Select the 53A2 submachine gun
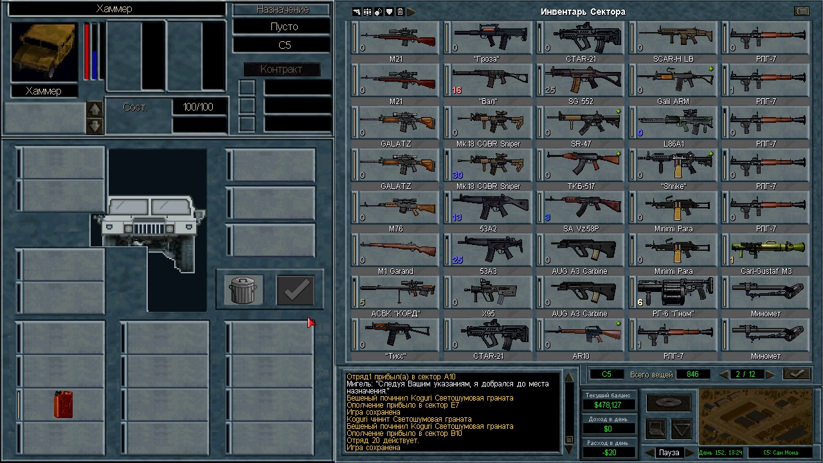 tap(491, 208)
